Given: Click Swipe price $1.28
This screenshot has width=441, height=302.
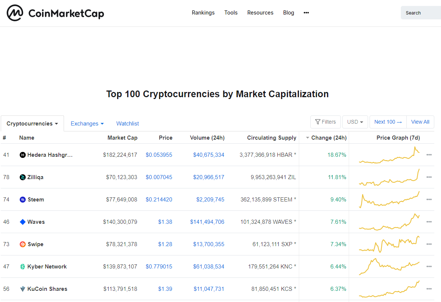Looking at the screenshot, I should coord(165,244).
